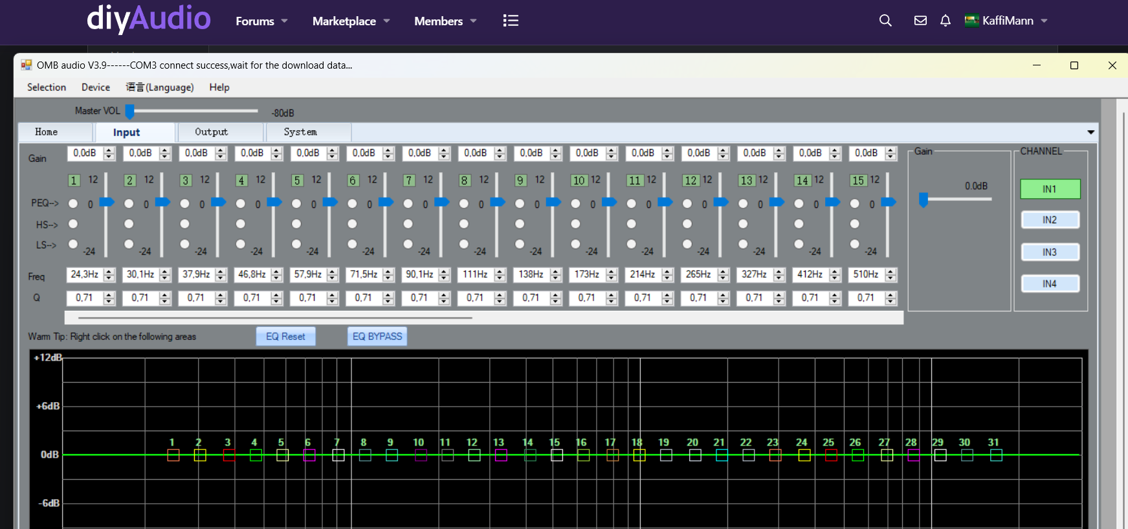The image size is (1128, 529).
Task: Click the Master VOL slider handle
Action: pos(129,111)
